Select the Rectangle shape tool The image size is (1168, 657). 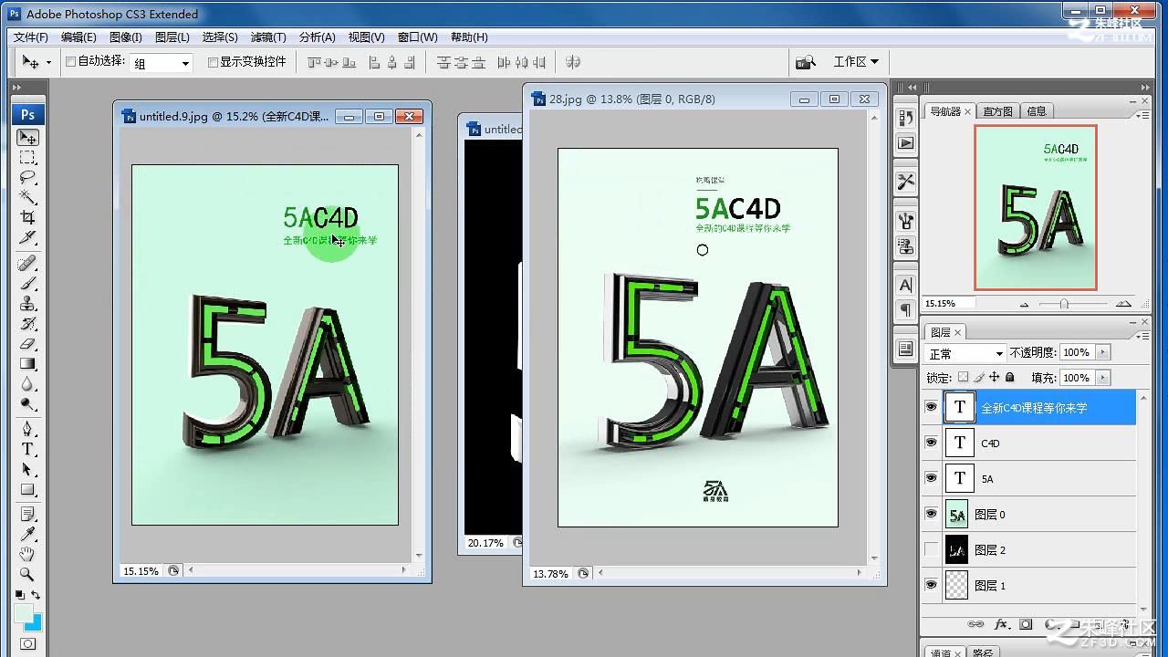pos(28,489)
